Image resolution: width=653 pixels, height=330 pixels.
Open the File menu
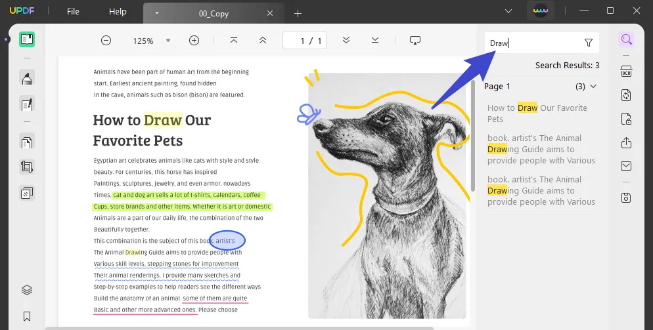[73, 12]
